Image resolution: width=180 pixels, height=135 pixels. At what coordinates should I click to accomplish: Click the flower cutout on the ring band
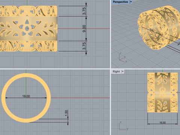pos(27,28)
